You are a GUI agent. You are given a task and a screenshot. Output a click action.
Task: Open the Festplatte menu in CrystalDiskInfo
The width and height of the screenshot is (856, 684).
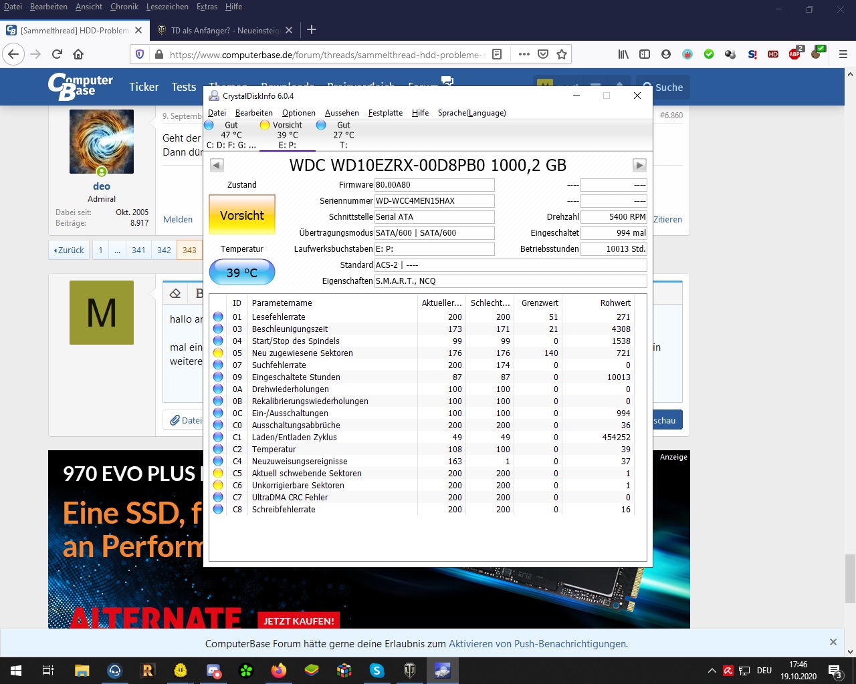(385, 113)
